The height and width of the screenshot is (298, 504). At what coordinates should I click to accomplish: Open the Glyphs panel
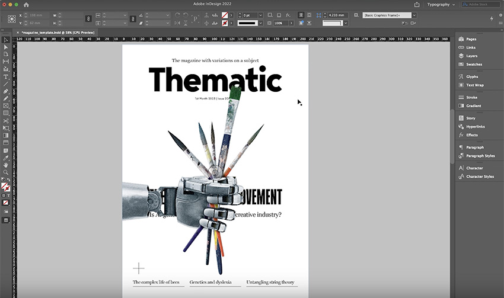472,76
